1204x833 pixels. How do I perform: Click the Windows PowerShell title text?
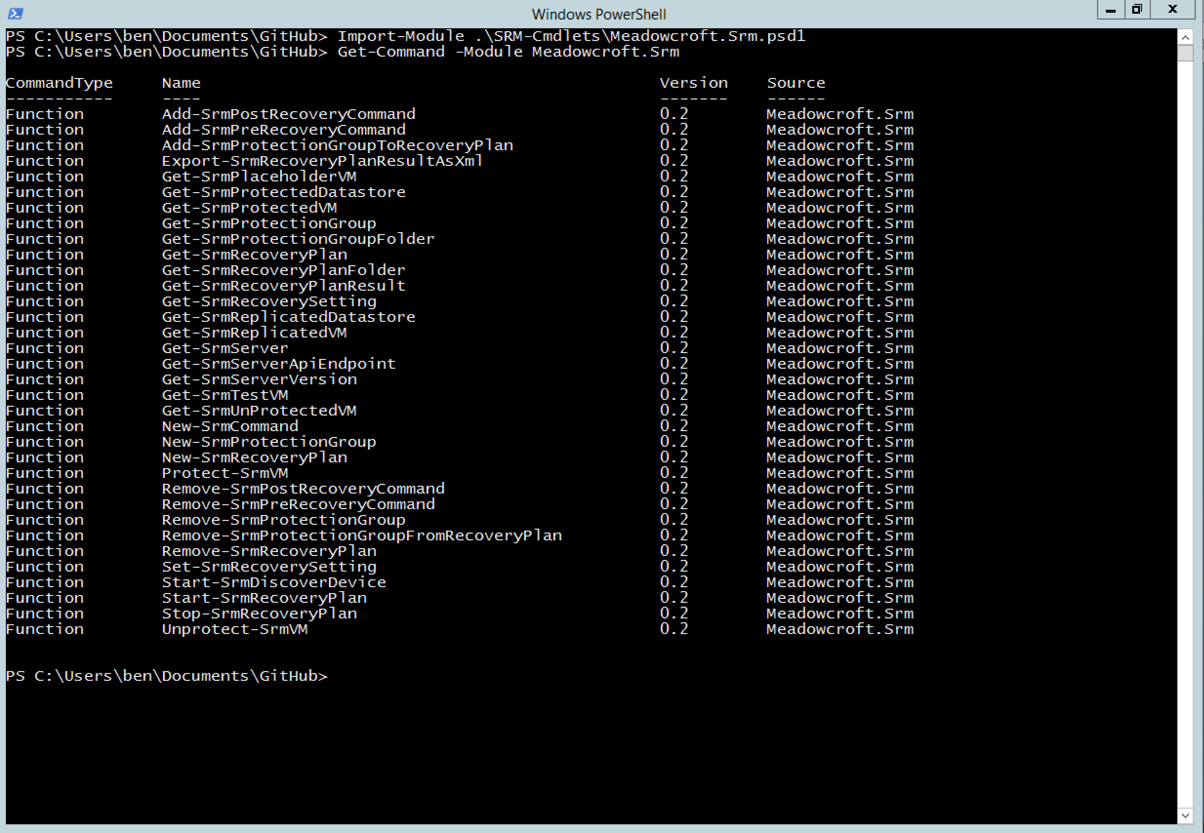(599, 14)
